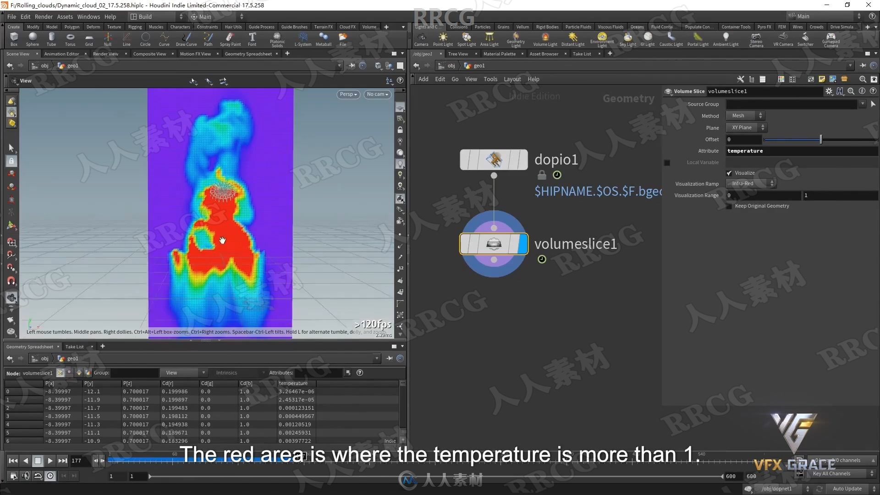The image size is (880, 495).
Task: Select the Particles tool icon in toolbar
Action: pyautogui.click(x=482, y=27)
